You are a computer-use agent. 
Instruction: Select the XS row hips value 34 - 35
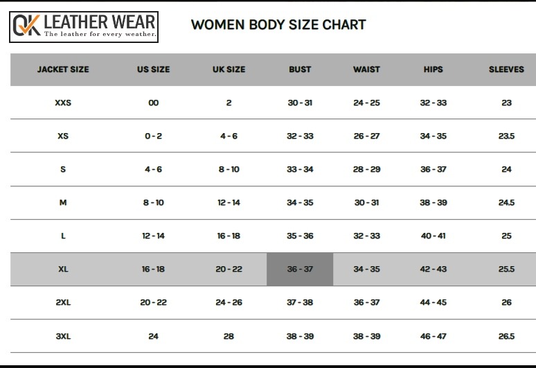434,136
